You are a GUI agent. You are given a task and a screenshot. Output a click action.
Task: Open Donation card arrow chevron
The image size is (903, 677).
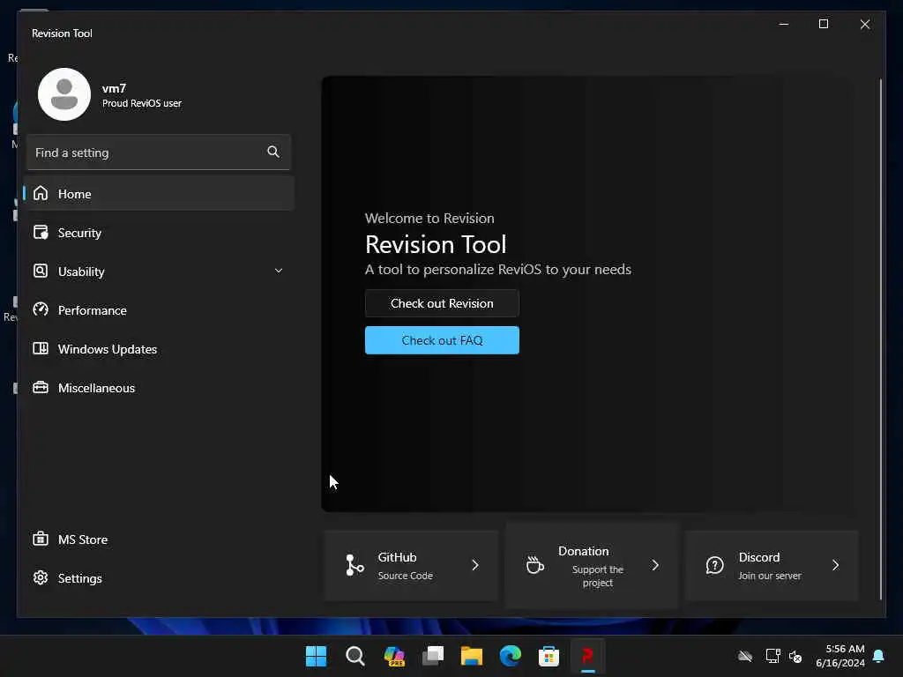(x=655, y=565)
